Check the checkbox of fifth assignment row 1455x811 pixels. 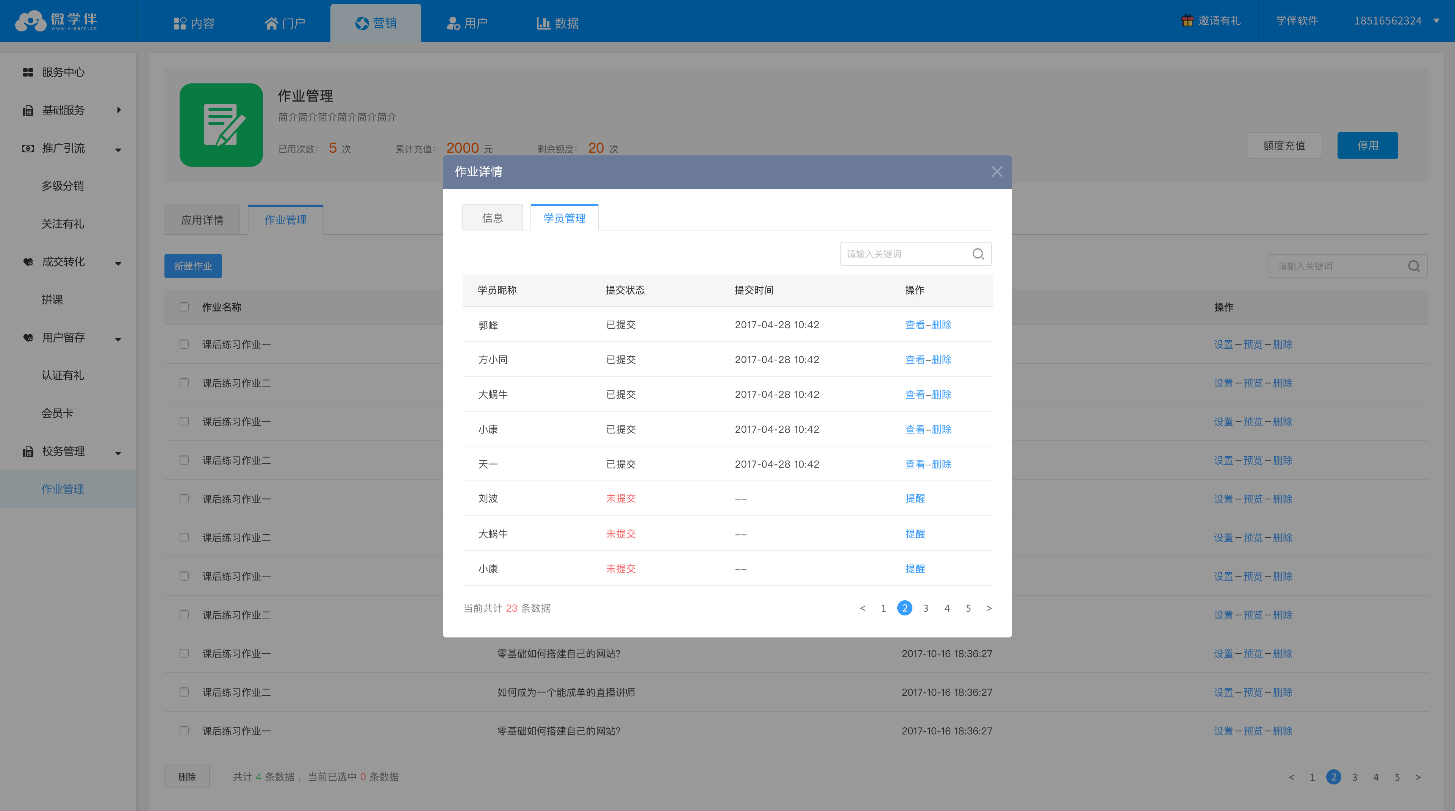point(184,499)
